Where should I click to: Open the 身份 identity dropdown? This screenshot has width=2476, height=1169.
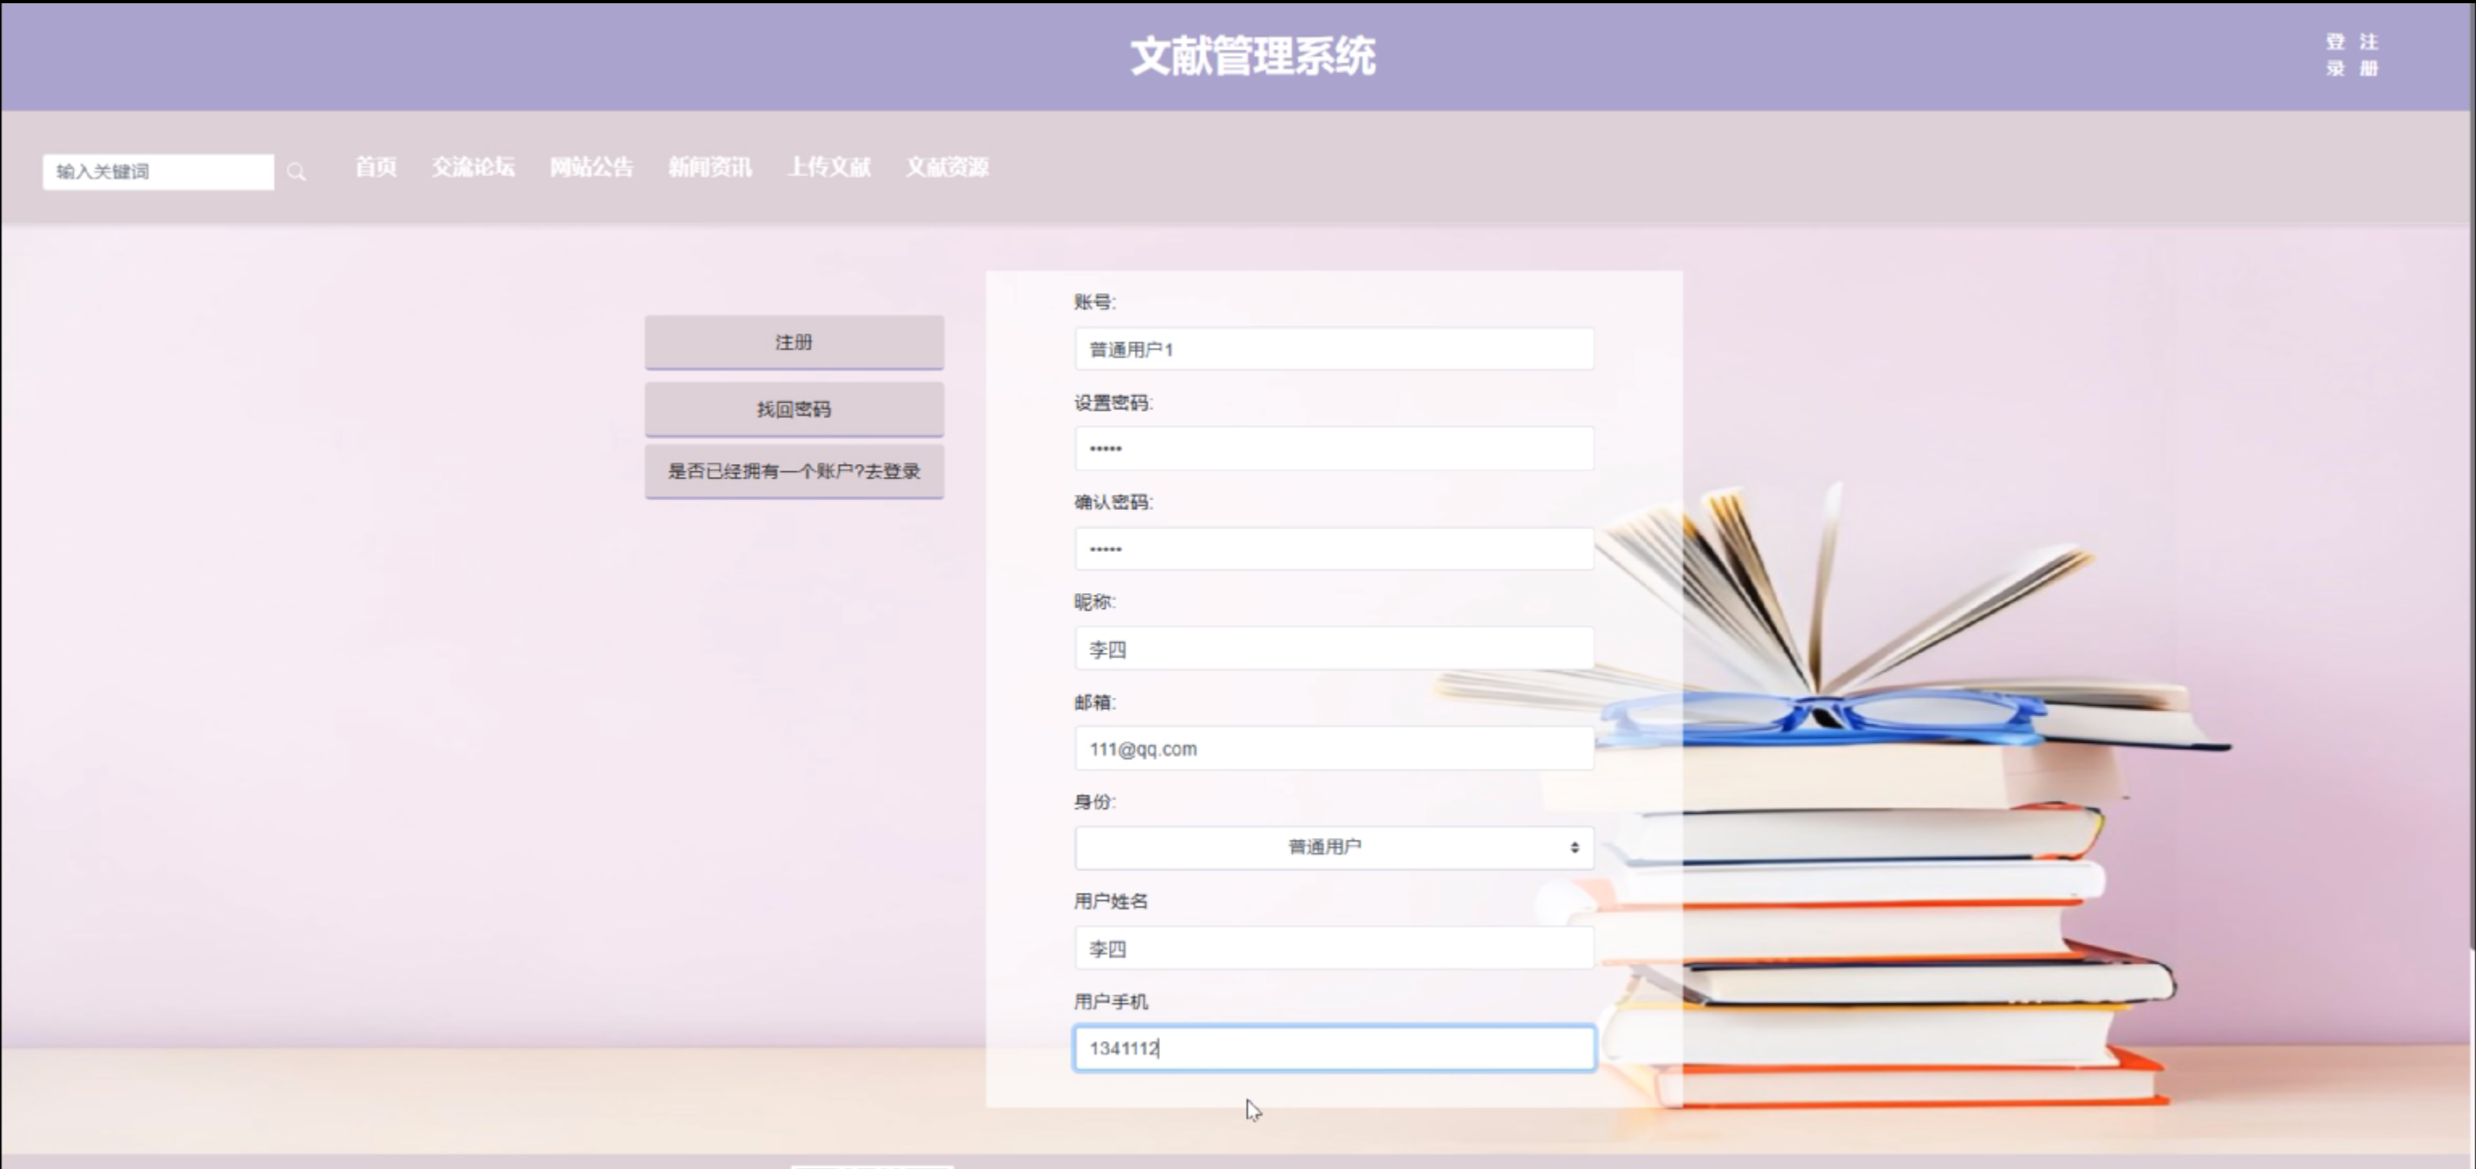1334,848
